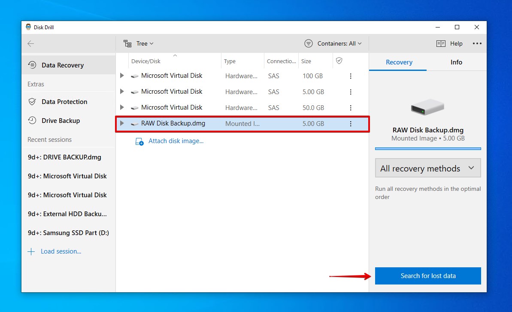Screen dimensions: 512x312
Task: Click the protection shield column header
Action: (339, 61)
